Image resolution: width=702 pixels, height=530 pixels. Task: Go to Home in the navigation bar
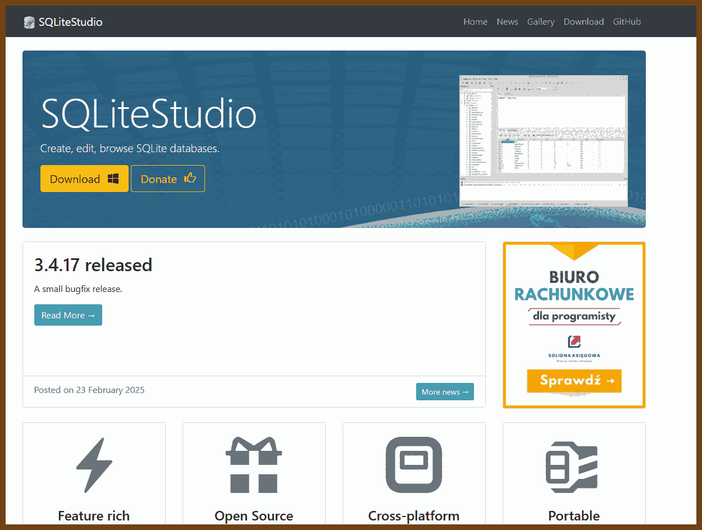475,22
